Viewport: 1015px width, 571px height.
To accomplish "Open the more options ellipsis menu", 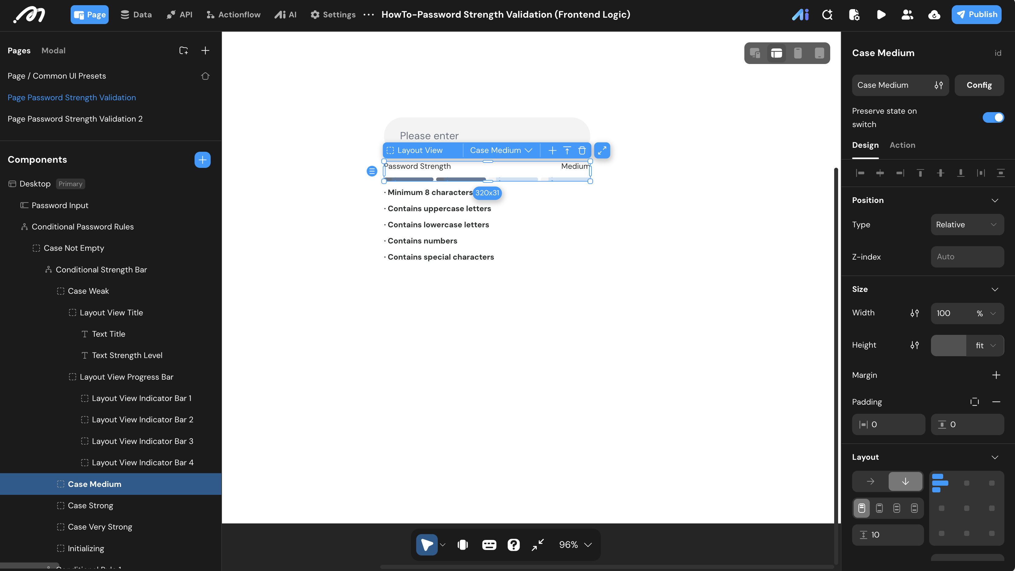I will (x=368, y=15).
